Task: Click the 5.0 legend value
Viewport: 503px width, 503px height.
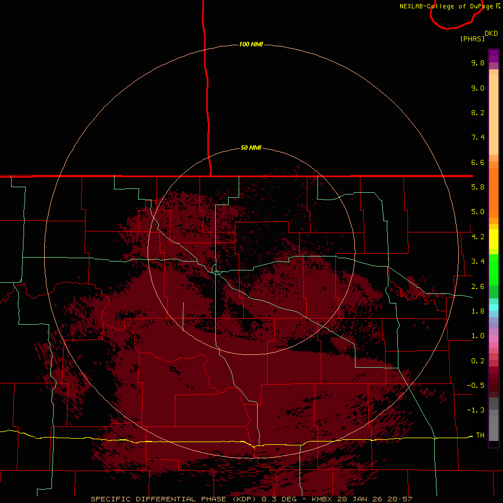Action: 478,212
